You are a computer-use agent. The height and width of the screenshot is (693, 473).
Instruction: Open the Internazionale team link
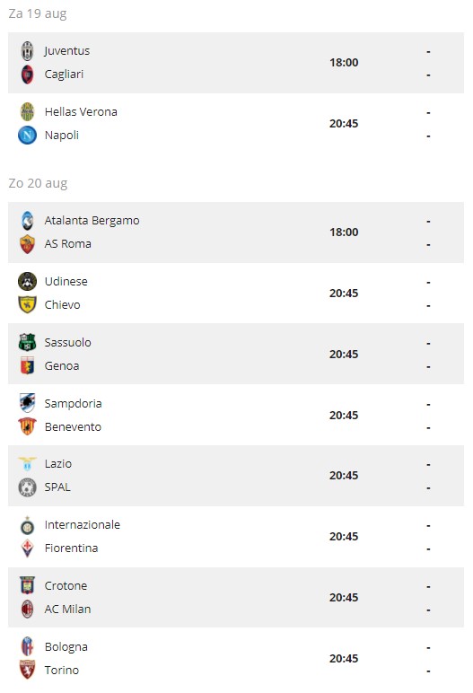pos(83,524)
